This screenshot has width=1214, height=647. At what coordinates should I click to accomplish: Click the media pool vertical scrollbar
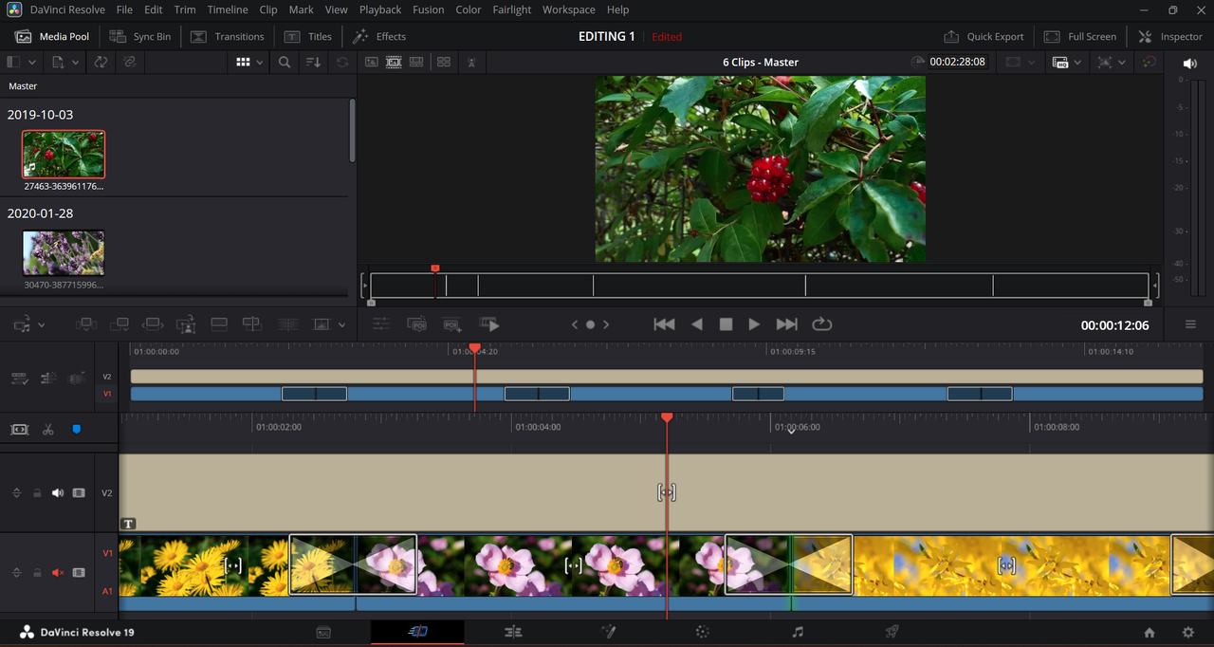[x=353, y=130]
